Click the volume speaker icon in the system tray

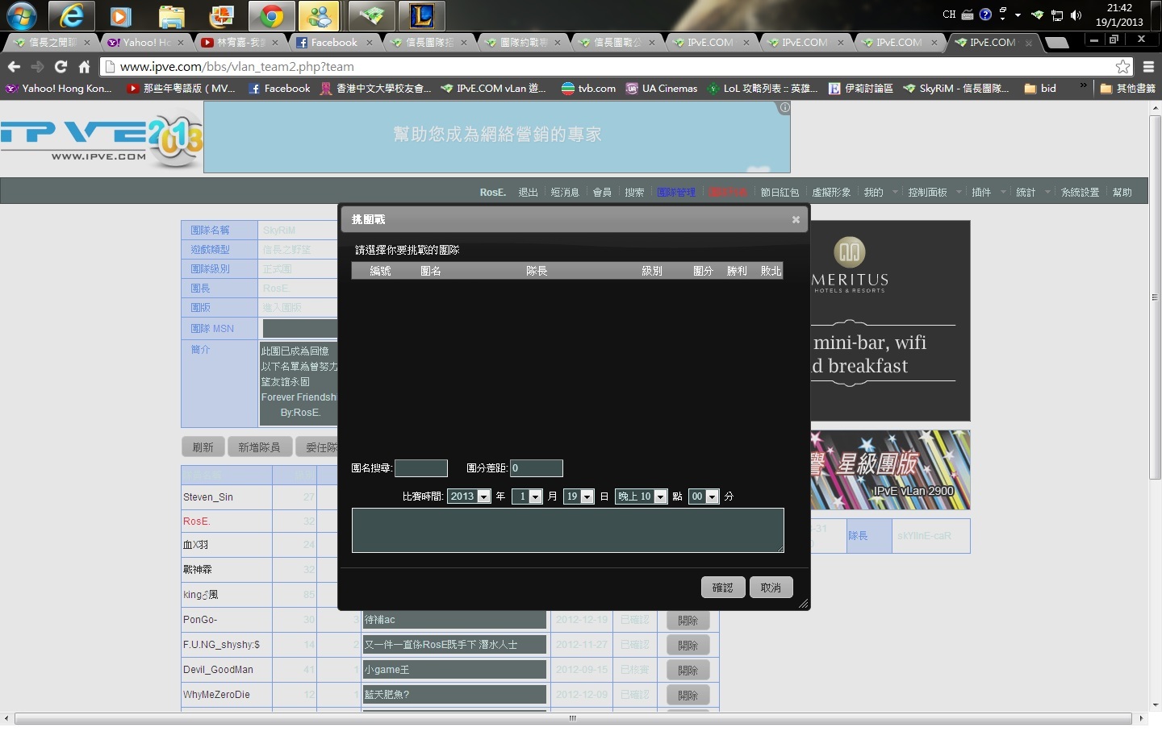[x=1076, y=15]
